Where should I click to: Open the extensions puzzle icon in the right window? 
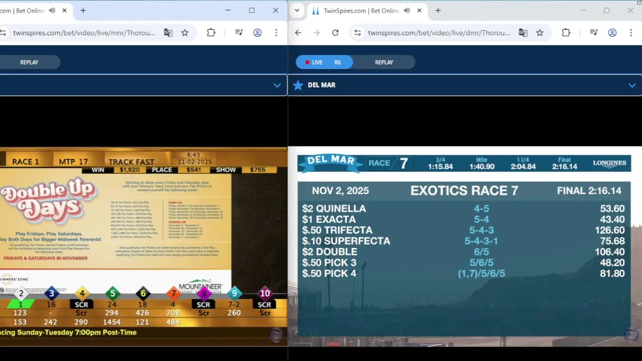[566, 33]
